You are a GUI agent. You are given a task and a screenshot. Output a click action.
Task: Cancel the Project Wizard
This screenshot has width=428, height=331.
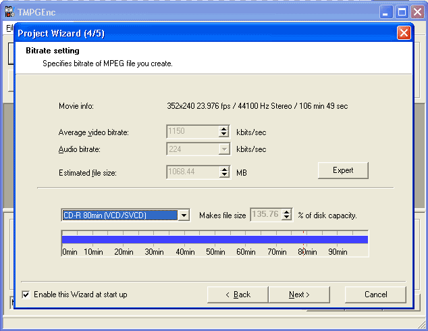coord(375,295)
